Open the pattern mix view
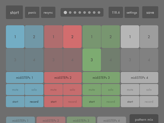This screenshot has height=123, width=164. pos(144,119)
